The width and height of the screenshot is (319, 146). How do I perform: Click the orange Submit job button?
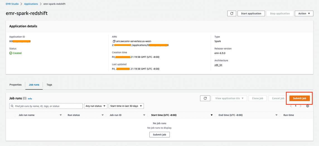(299, 98)
